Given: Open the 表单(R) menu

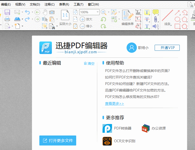Looking at the screenshot, I should [x=64, y=4].
